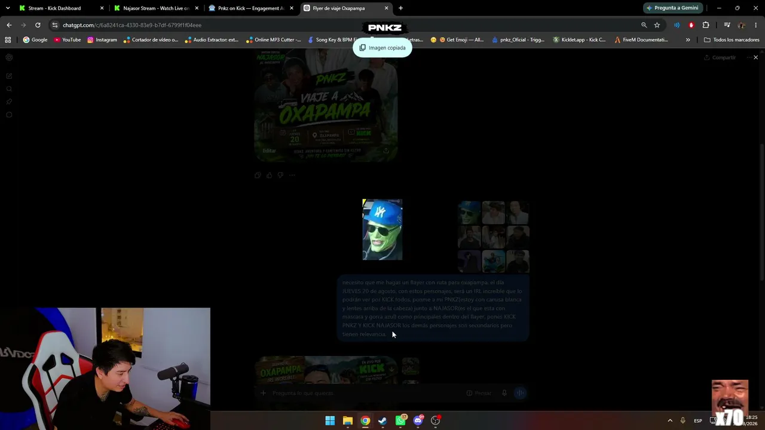Close the image viewer overlay
The width and height of the screenshot is (765, 430).
[x=755, y=57]
